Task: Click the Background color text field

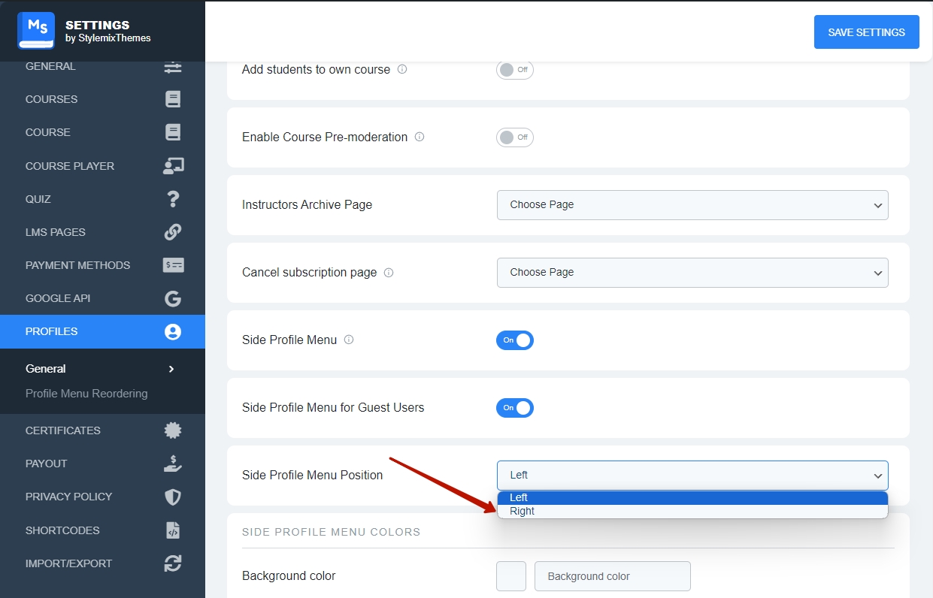Action: pos(612,576)
